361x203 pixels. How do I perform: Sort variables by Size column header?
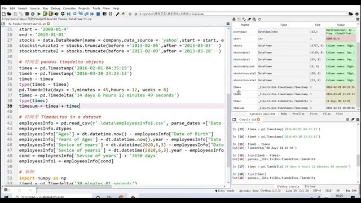317,25
